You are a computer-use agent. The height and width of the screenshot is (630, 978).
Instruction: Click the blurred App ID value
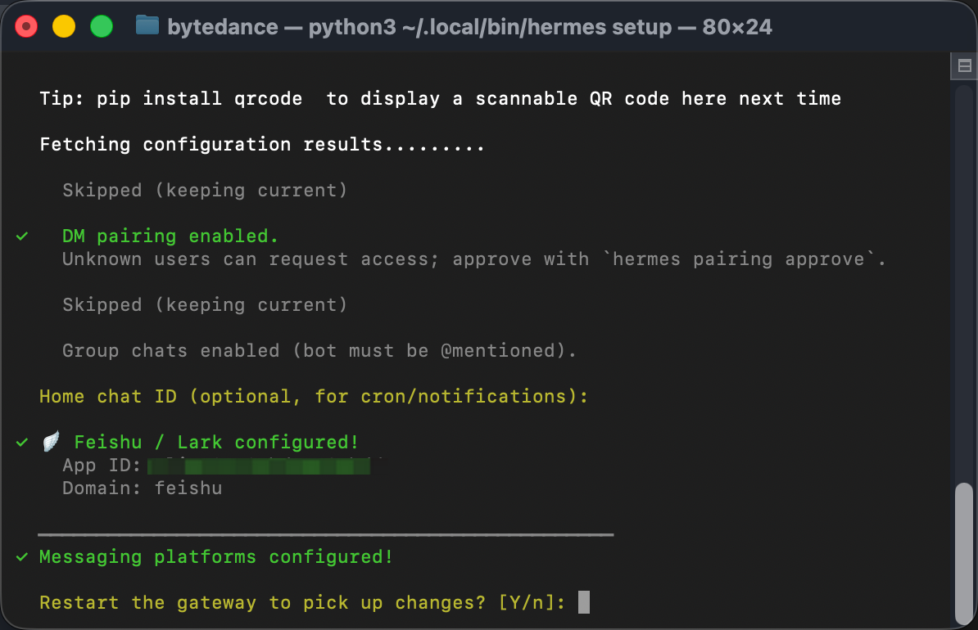coord(259,466)
